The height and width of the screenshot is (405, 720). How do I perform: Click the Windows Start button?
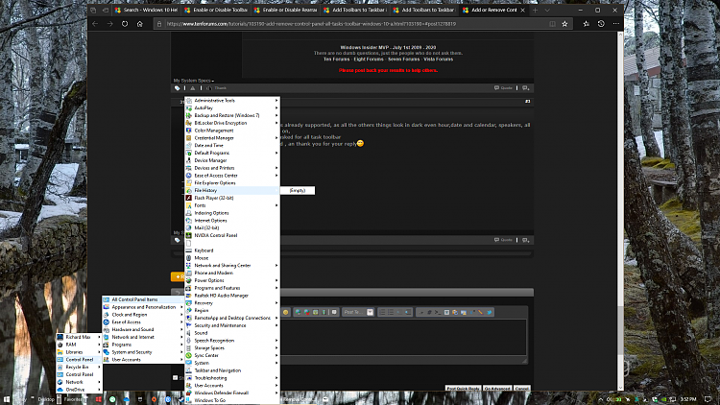pos(7,399)
